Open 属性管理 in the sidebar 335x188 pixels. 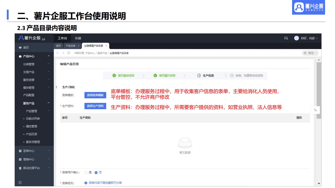[31, 126]
